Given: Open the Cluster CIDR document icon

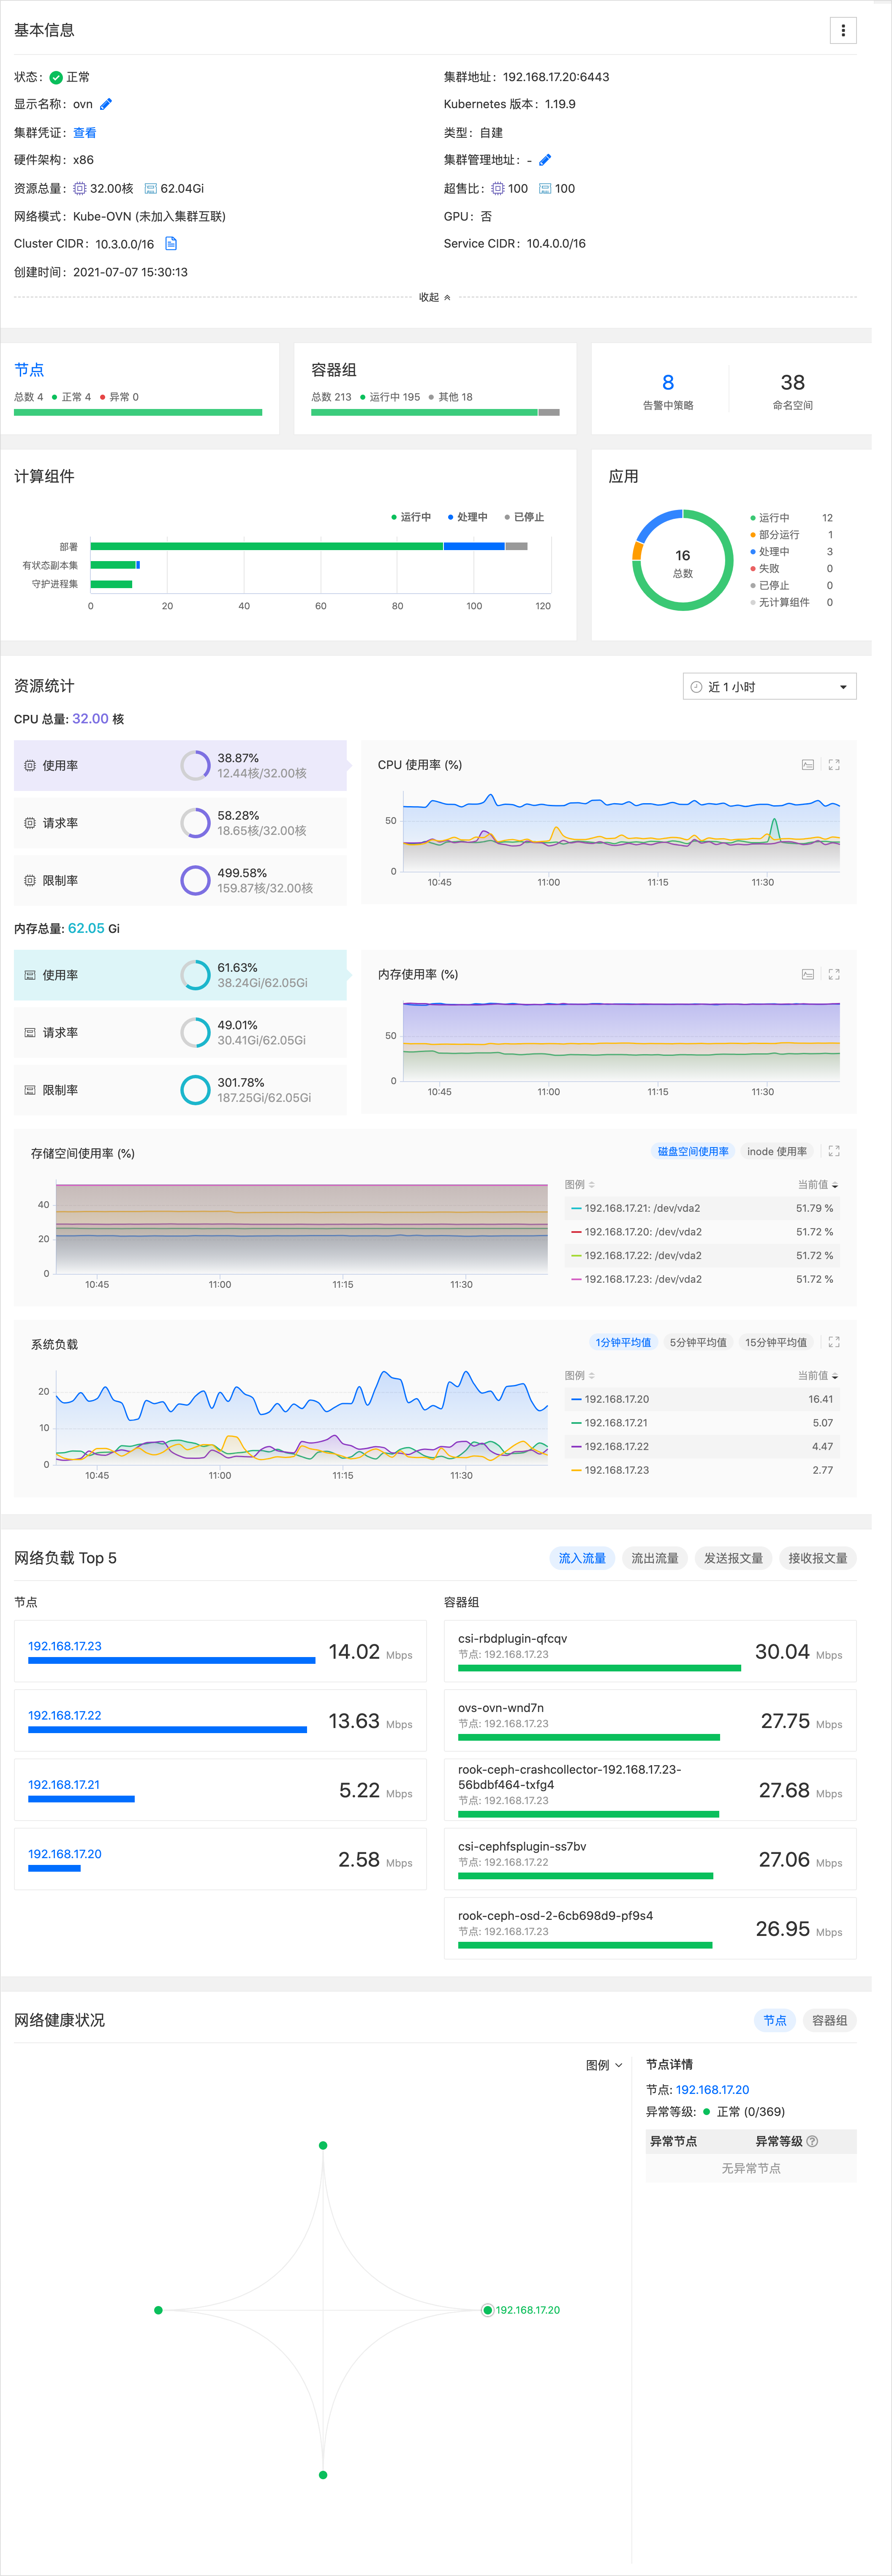Looking at the screenshot, I should tap(171, 244).
